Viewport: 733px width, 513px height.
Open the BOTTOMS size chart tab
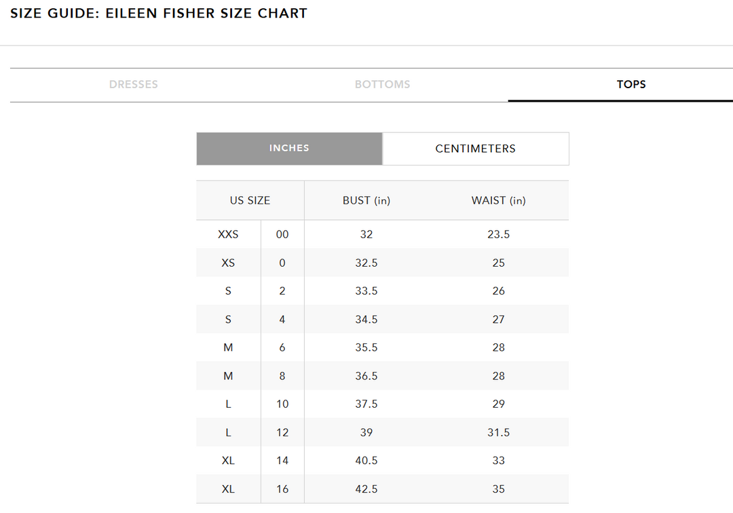pyautogui.click(x=382, y=84)
